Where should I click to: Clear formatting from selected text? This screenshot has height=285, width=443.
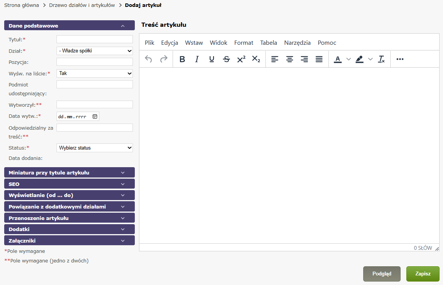[381, 59]
